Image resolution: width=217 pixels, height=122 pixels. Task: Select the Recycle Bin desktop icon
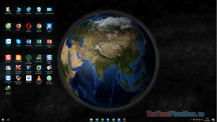(39, 11)
